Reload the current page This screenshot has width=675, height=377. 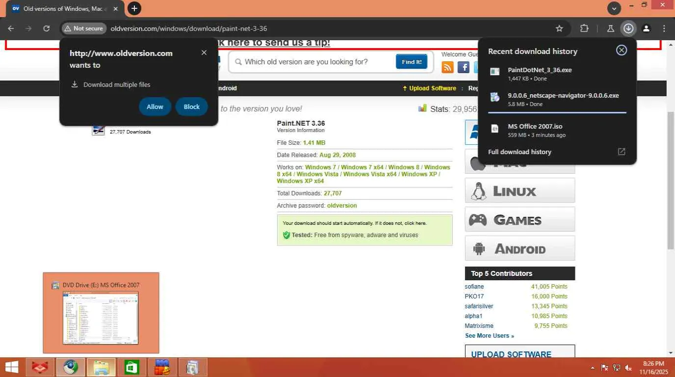[x=46, y=28]
